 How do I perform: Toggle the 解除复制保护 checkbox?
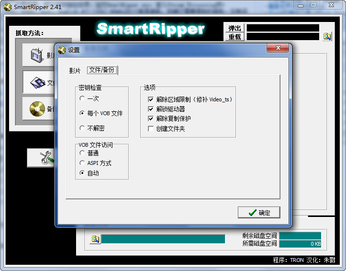click(x=151, y=119)
